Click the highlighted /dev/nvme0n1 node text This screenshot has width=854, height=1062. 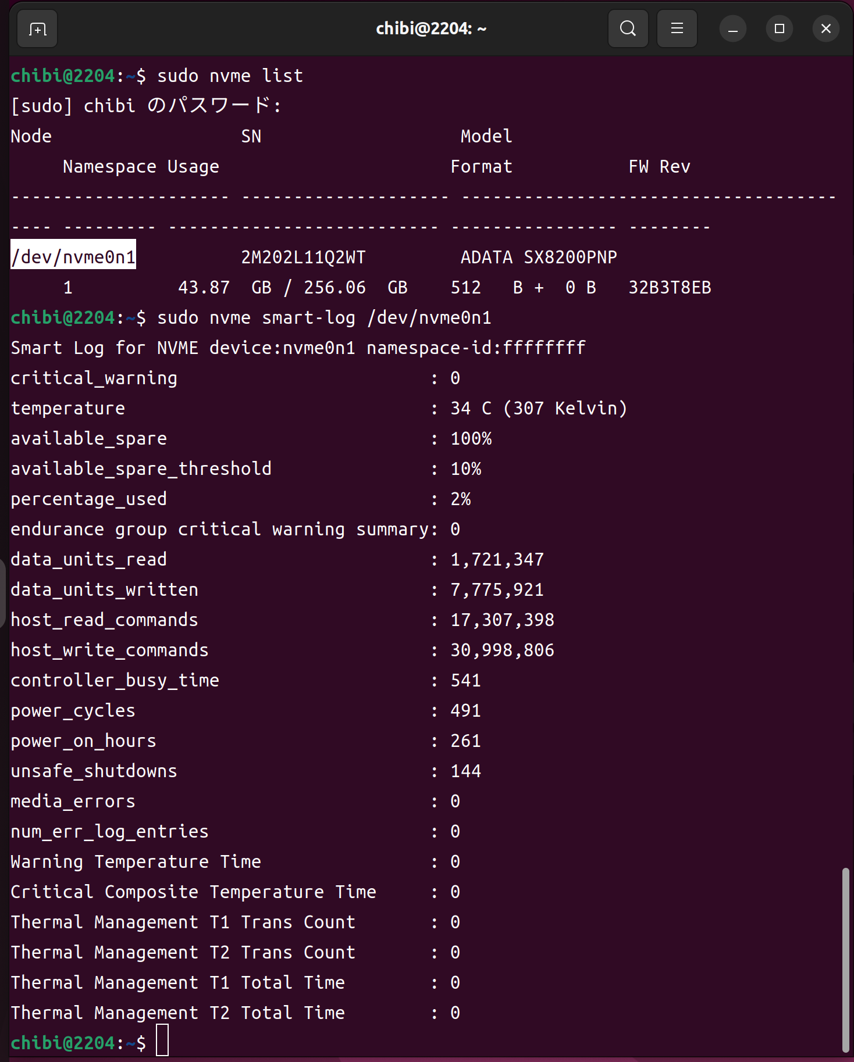click(73, 257)
